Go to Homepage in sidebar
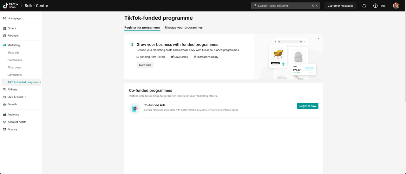 [x=14, y=18]
